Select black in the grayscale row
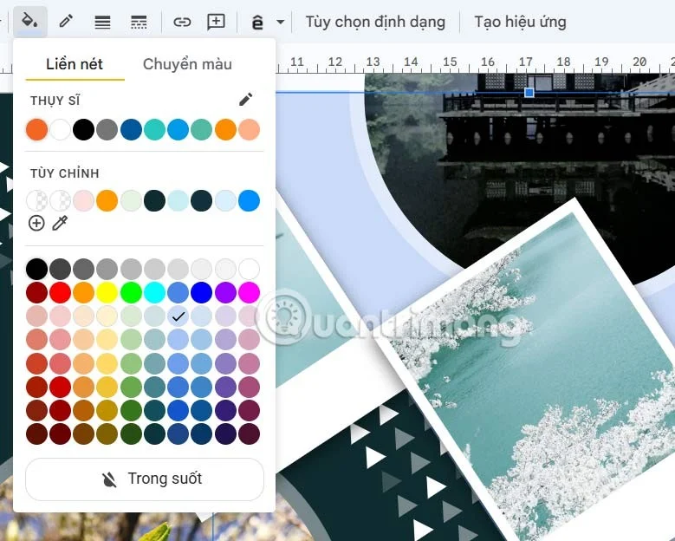The width and height of the screenshot is (675, 541). coord(37,270)
